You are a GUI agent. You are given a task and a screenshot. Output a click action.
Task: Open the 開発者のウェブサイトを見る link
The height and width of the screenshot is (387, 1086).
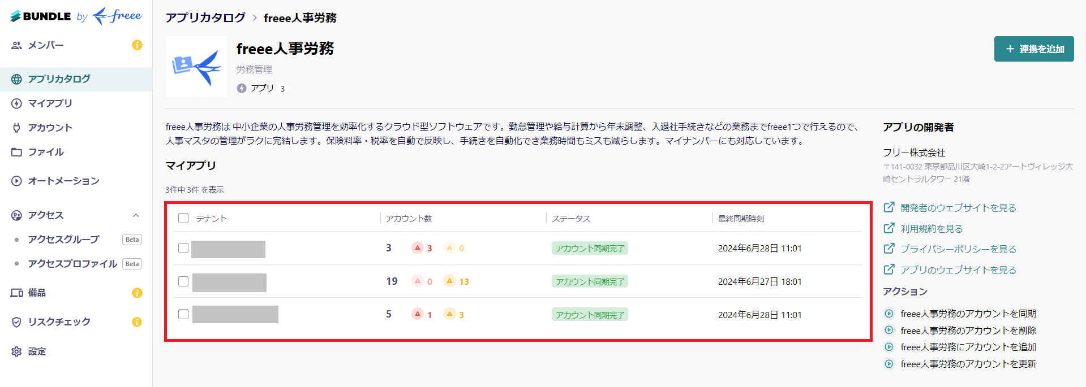coord(959,208)
